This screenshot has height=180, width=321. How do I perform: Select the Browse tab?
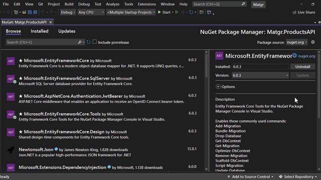(x=14, y=31)
